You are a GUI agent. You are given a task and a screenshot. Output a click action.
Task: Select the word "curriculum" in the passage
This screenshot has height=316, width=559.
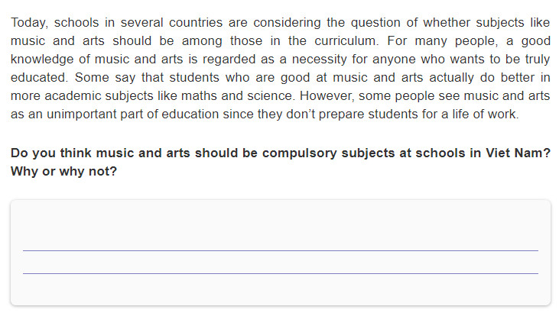(345, 41)
